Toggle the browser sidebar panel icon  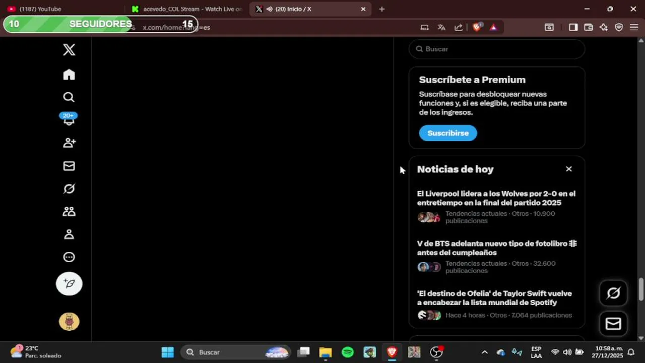[573, 27]
